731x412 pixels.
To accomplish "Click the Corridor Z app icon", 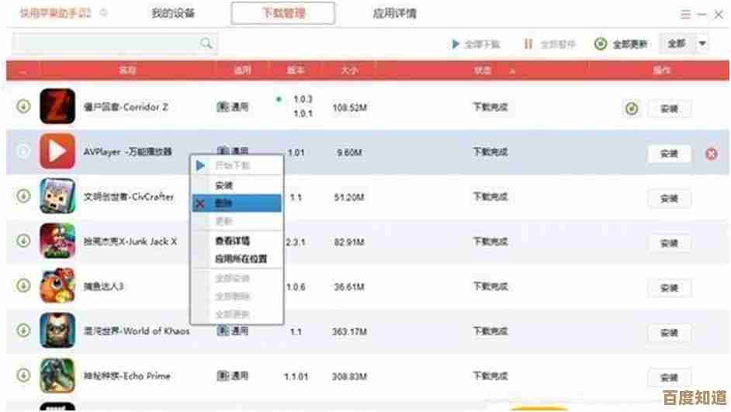I will tap(57, 106).
